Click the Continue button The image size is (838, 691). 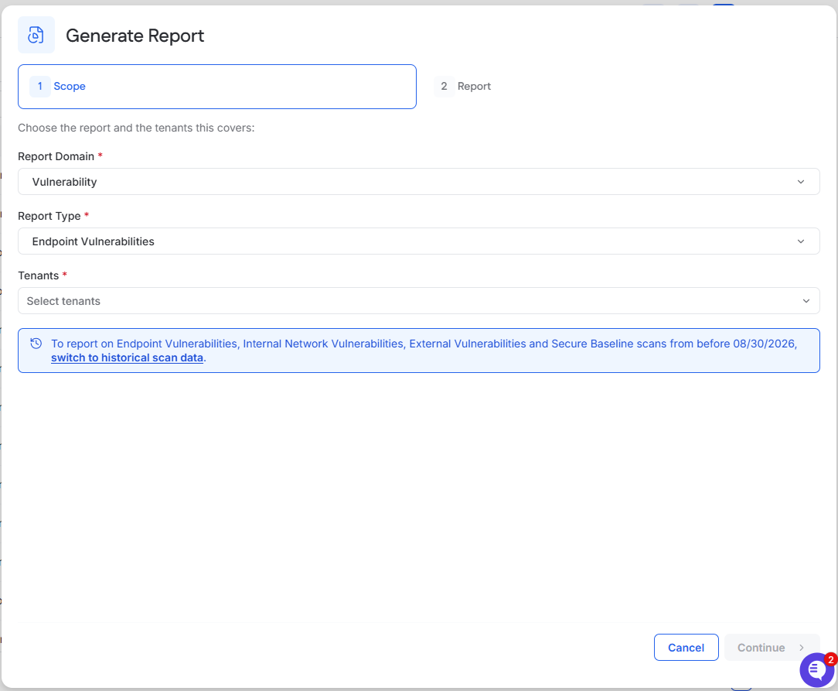[x=772, y=647]
